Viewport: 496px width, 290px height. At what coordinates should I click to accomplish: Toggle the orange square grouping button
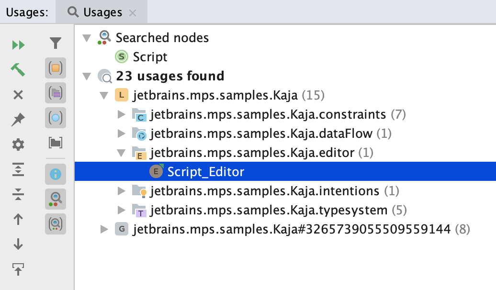[x=56, y=68]
